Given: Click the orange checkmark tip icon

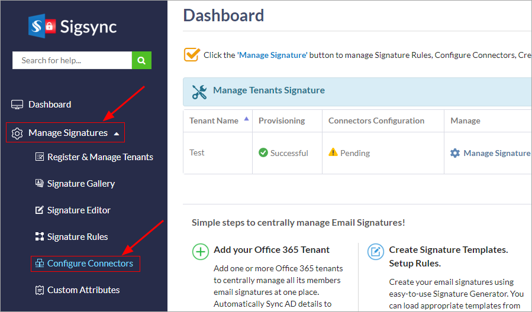Looking at the screenshot, I should coord(192,54).
